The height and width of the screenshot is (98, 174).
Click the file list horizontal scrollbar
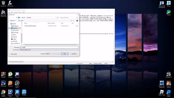point(51,45)
